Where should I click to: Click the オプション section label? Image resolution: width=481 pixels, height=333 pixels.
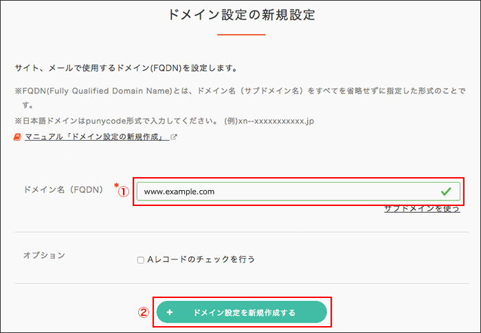click(44, 255)
